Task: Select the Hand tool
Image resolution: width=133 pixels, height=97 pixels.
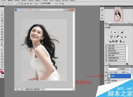Action: point(2,65)
